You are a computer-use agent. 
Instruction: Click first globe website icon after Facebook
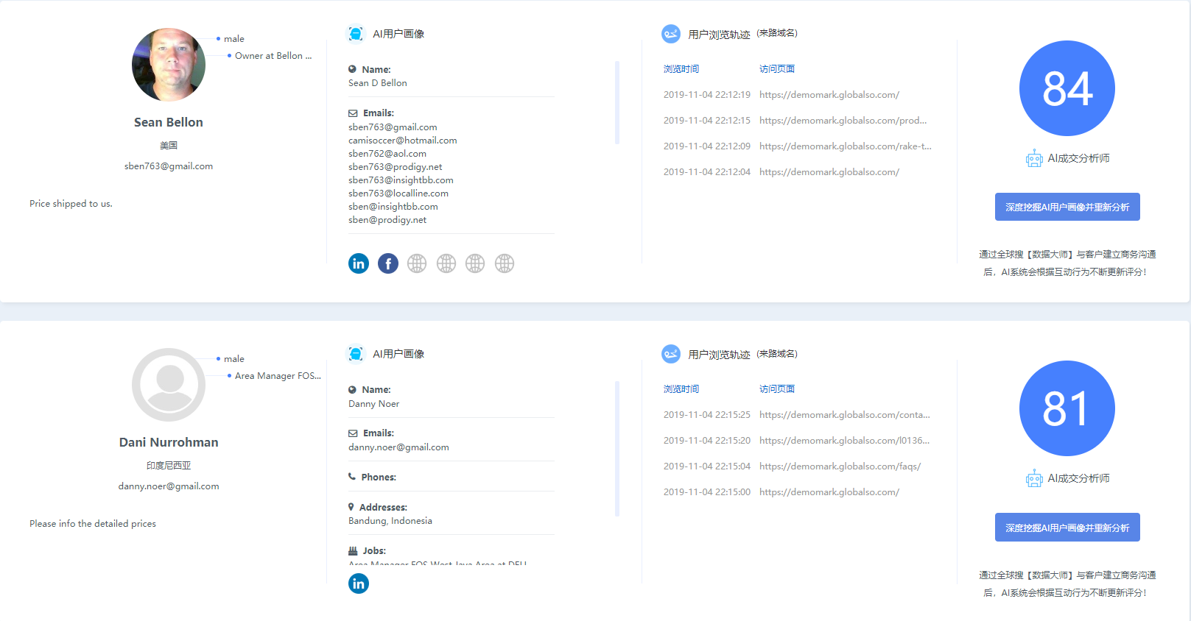[417, 263]
